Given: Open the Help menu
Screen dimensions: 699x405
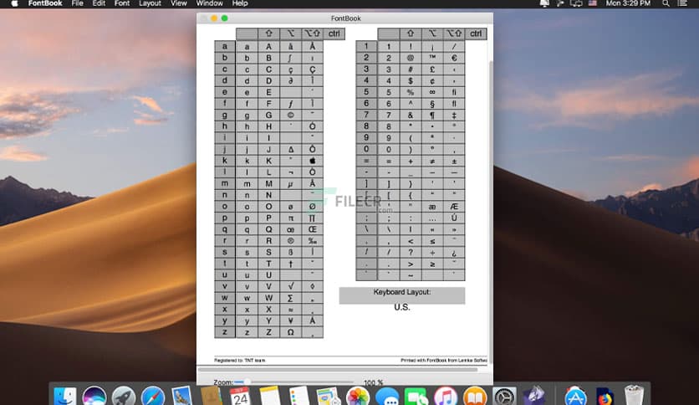Looking at the screenshot, I should pyautogui.click(x=239, y=3).
